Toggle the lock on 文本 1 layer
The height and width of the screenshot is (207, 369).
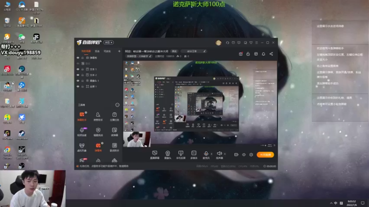(83, 69)
